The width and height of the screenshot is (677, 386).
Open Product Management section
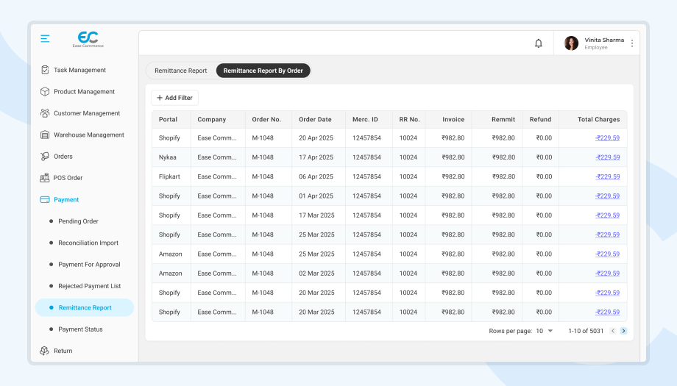tap(84, 91)
